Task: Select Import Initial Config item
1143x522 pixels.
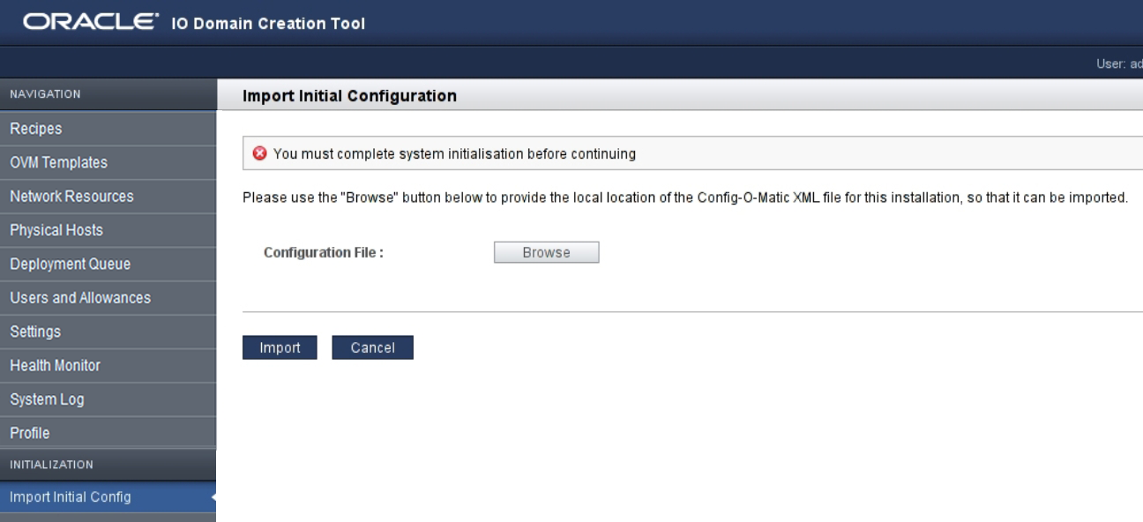Action: pos(108,496)
